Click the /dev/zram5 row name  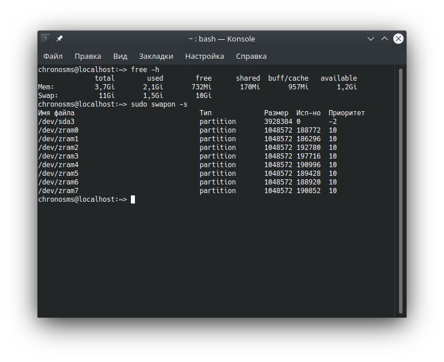(58, 174)
